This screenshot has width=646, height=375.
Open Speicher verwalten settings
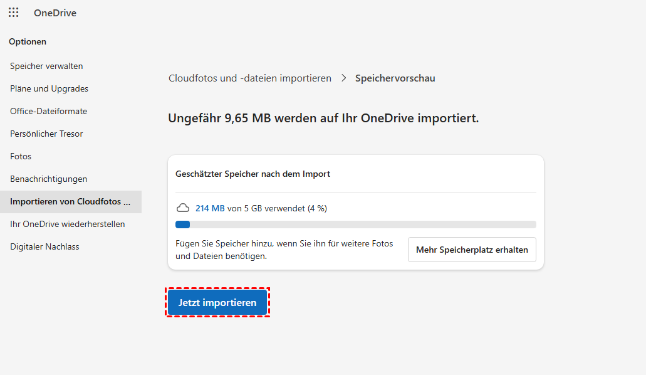[x=46, y=66]
